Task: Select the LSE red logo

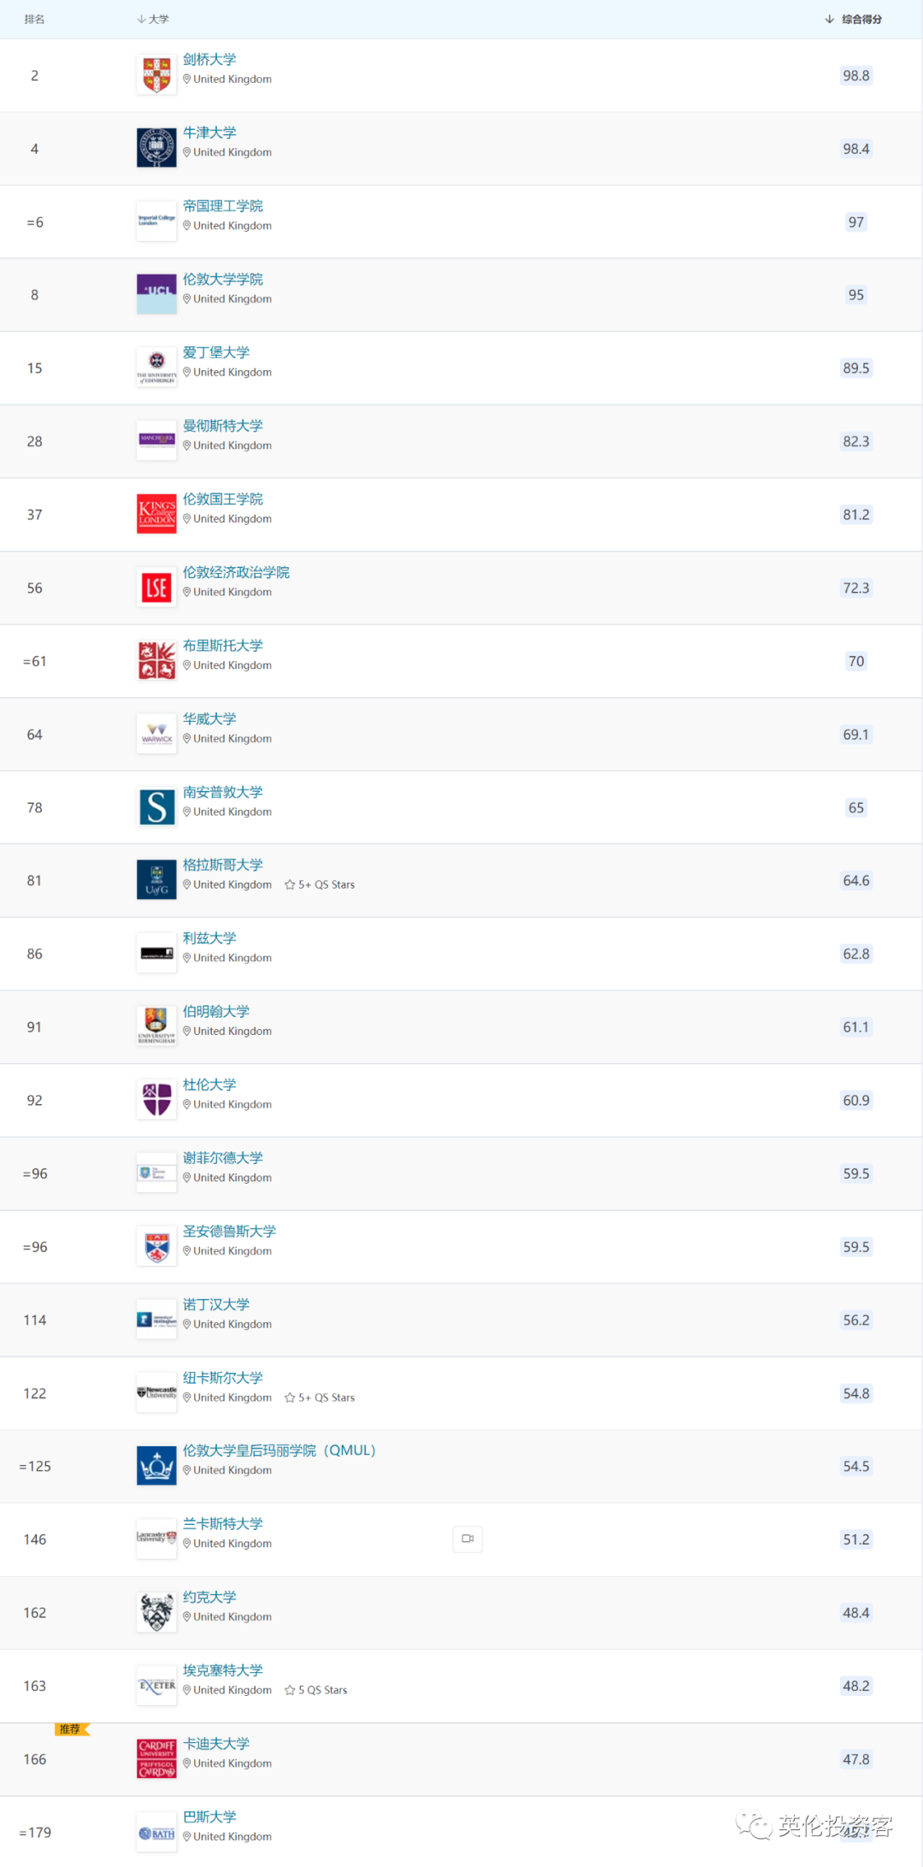Action: [156, 588]
